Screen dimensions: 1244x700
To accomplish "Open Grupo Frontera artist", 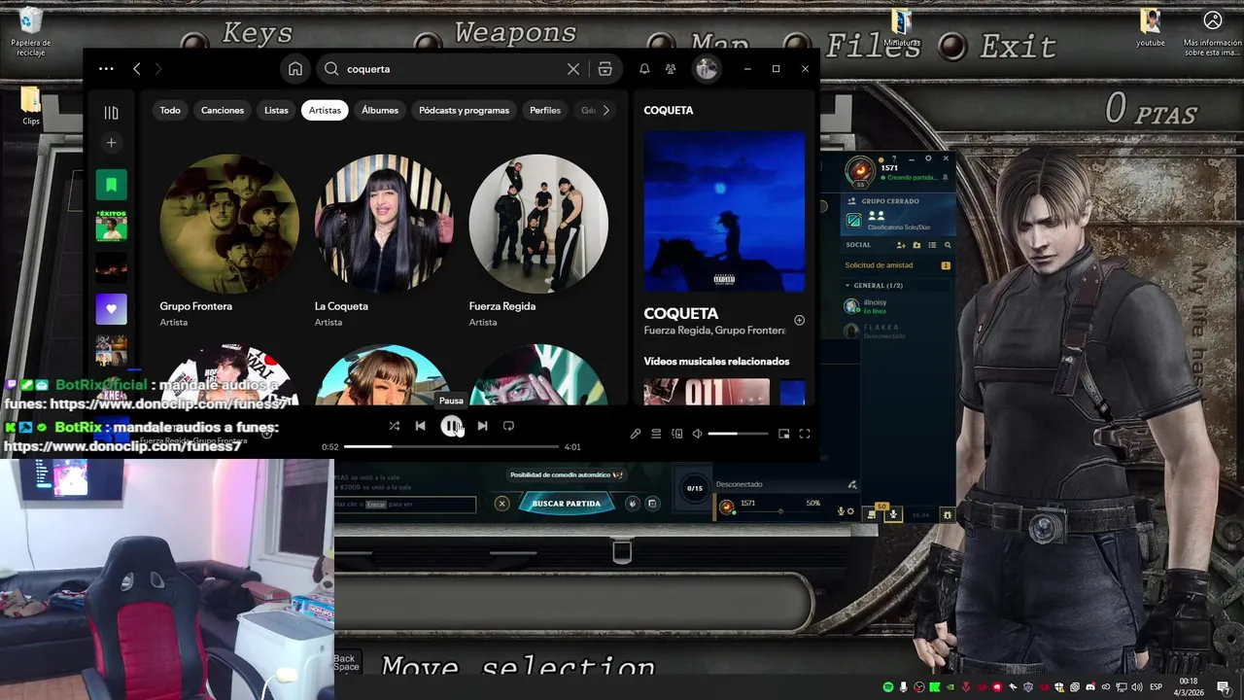I will [x=229, y=224].
